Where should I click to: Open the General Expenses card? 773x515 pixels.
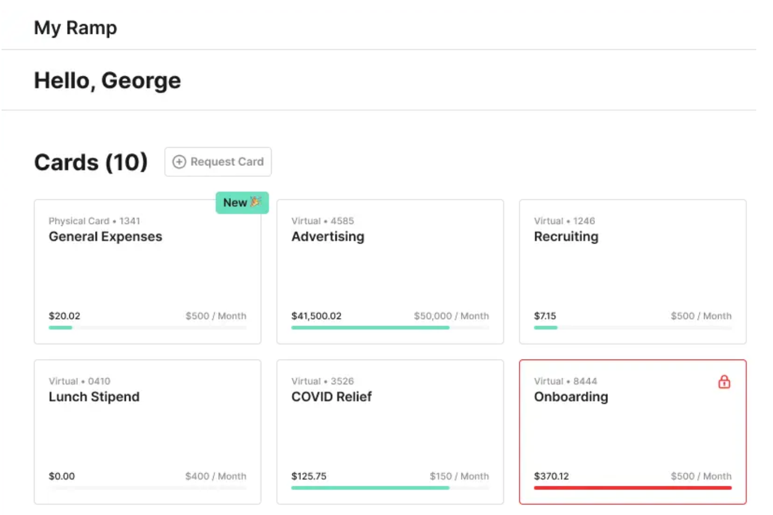click(147, 272)
